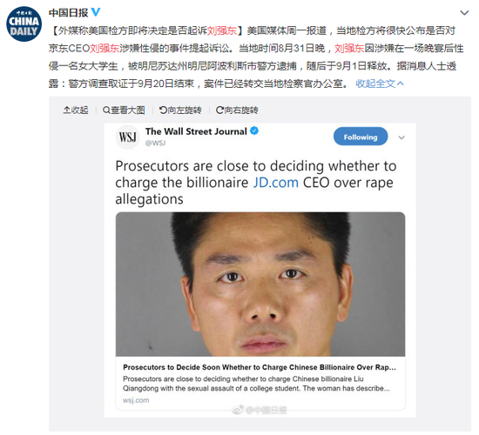
Task: Click the WSJ logo avatar
Action: click(128, 137)
